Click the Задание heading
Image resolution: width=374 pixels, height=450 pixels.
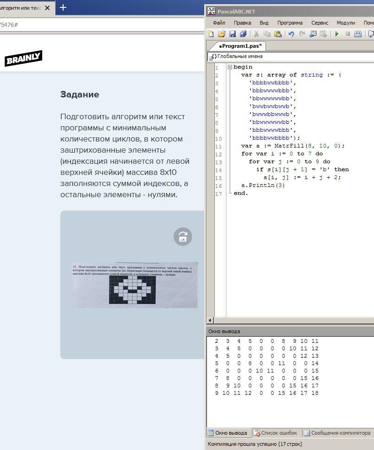(79, 95)
